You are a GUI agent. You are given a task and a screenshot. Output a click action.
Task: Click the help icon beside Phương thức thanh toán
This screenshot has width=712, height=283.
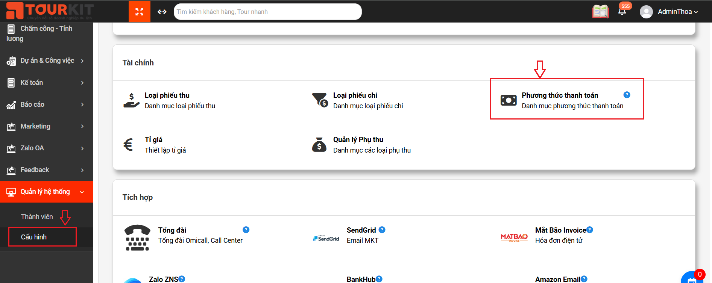click(627, 95)
